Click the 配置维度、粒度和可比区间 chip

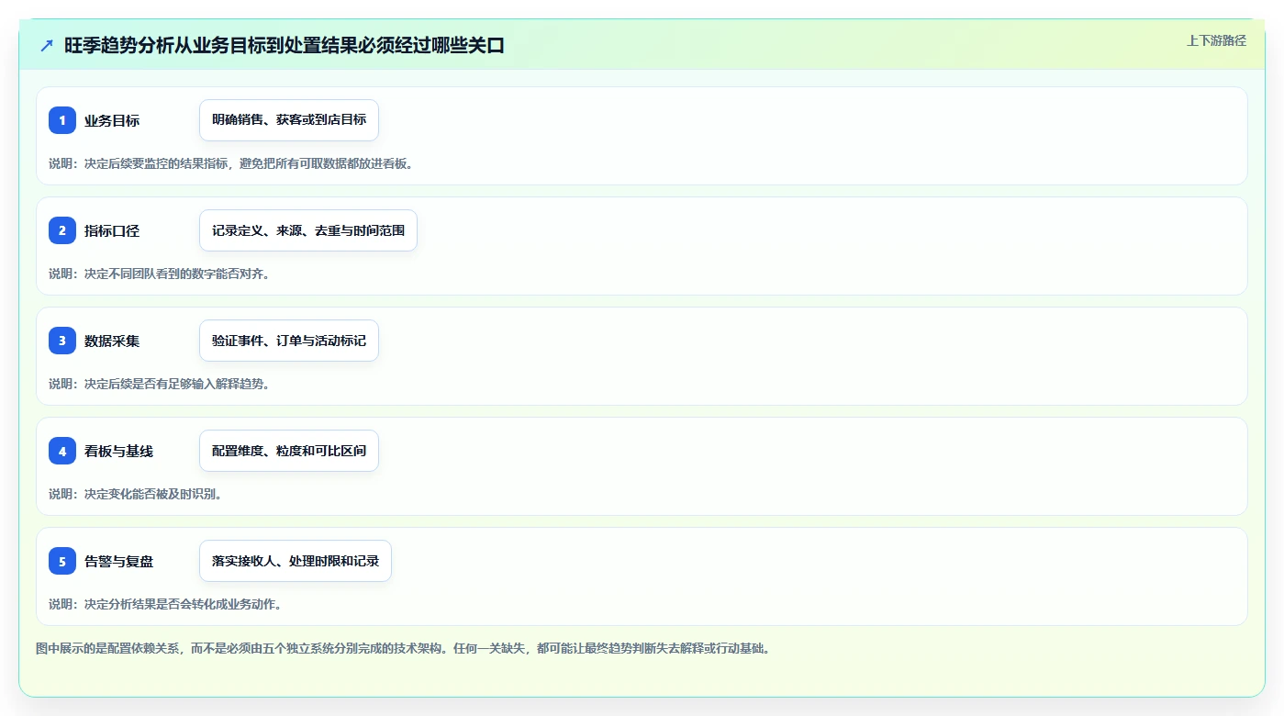pos(289,451)
